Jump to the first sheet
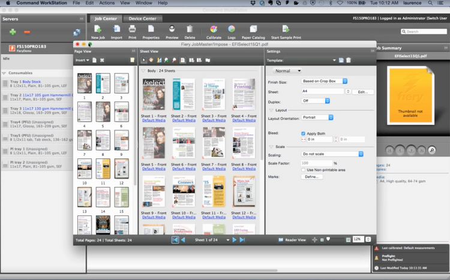 click(175, 240)
